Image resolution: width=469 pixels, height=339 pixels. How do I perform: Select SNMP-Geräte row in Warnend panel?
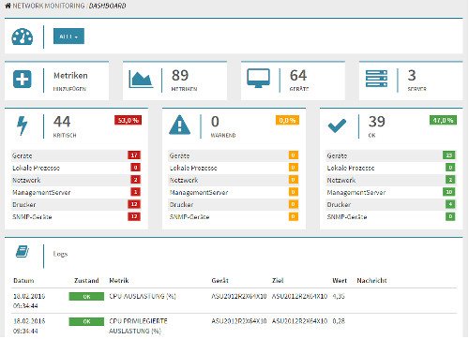click(x=234, y=216)
